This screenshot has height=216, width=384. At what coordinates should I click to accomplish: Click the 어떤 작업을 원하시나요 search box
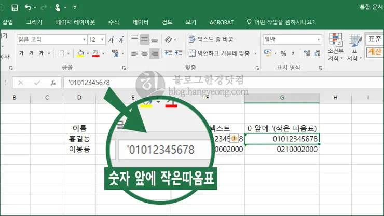coord(281,22)
